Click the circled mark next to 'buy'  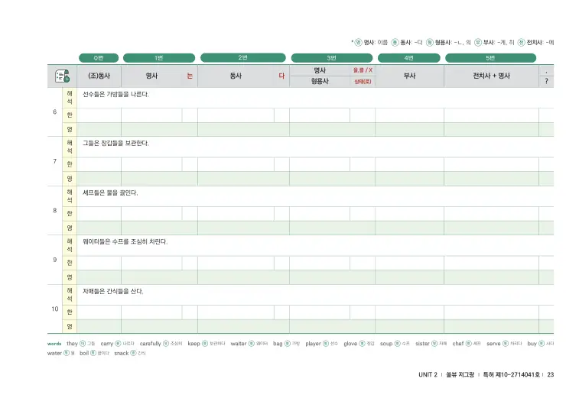[x=542, y=344]
